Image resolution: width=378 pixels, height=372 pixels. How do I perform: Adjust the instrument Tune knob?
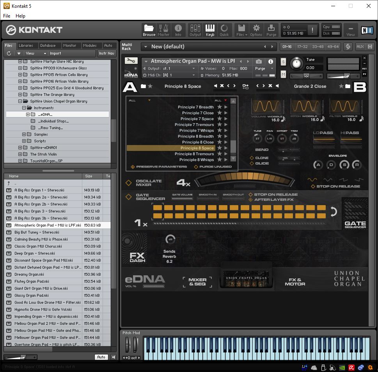pyautogui.click(x=296, y=64)
